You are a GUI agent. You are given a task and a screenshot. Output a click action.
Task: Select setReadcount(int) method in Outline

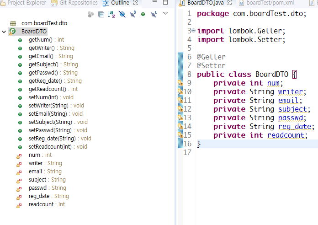coord(58,147)
